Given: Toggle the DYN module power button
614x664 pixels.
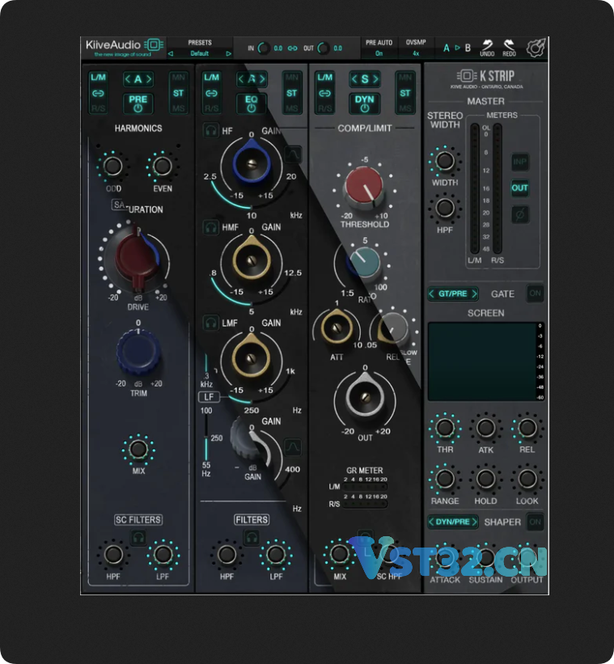Looking at the screenshot, I should (x=365, y=104).
